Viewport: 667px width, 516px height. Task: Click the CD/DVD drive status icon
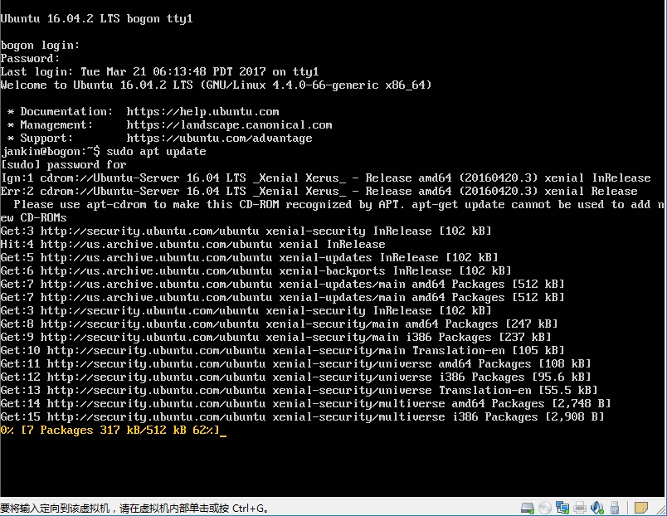[x=545, y=508]
